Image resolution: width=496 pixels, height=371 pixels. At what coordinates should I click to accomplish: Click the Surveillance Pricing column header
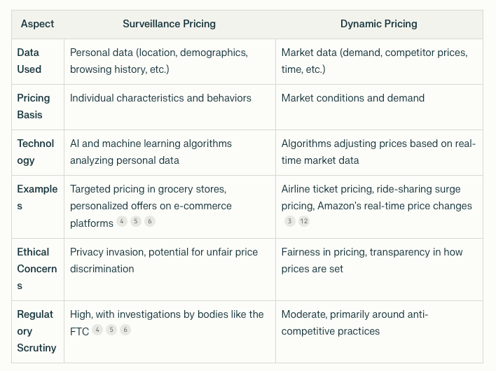pyautogui.click(x=169, y=24)
